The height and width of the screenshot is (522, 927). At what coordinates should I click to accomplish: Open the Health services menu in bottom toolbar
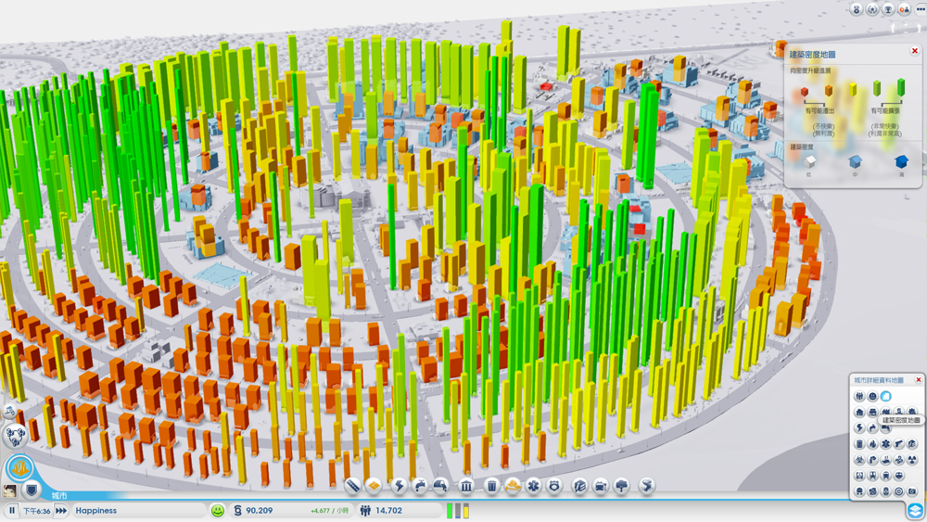click(x=533, y=486)
